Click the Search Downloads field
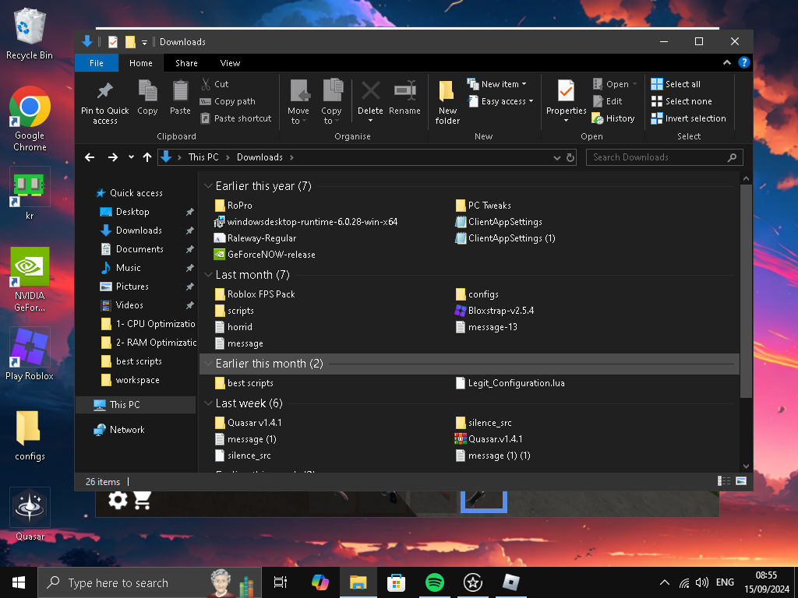Screen dimensions: 798x598 coord(664,157)
